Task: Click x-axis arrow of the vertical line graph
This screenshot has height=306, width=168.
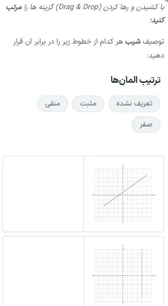Action: click(x=154, y=275)
